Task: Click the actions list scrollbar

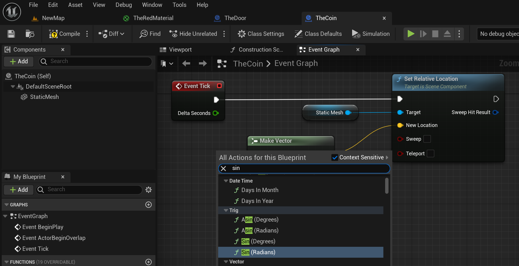Action: [x=387, y=186]
